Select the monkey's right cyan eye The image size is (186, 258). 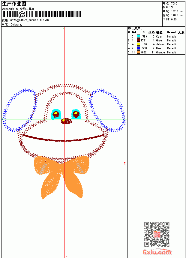point(76,114)
